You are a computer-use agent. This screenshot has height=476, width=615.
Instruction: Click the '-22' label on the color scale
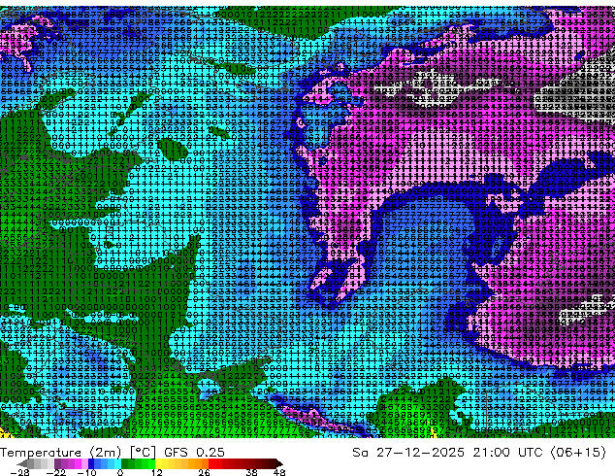pyautogui.click(x=56, y=472)
